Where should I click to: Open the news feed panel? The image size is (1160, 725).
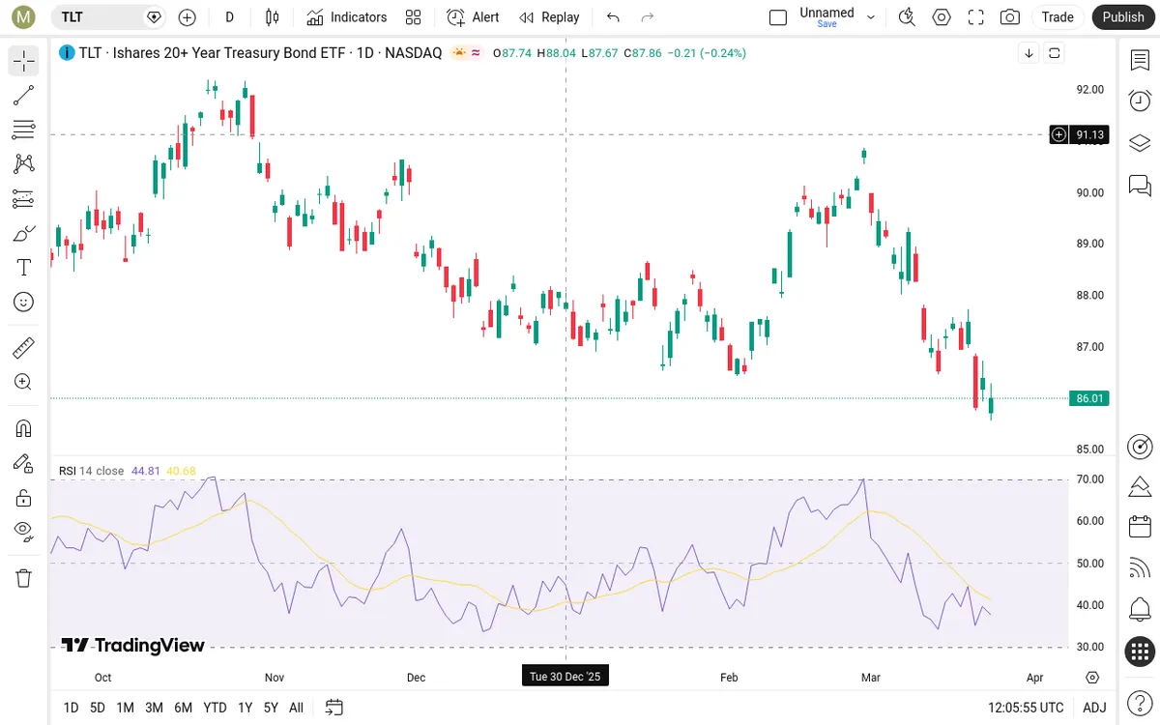tap(1140, 568)
